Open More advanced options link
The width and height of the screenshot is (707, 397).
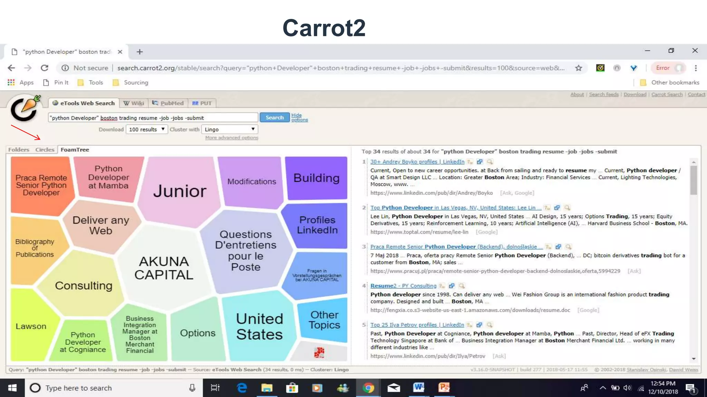click(x=232, y=138)
